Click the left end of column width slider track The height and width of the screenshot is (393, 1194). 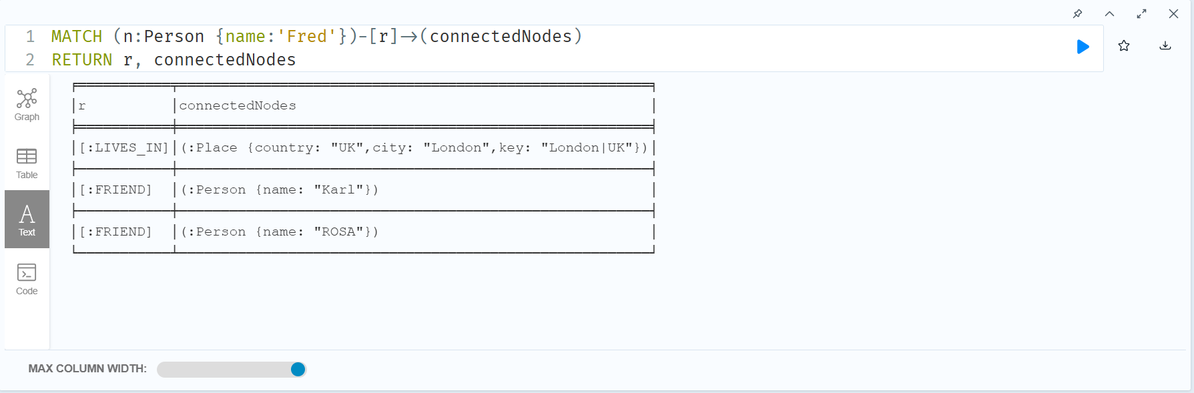point(161,369)
